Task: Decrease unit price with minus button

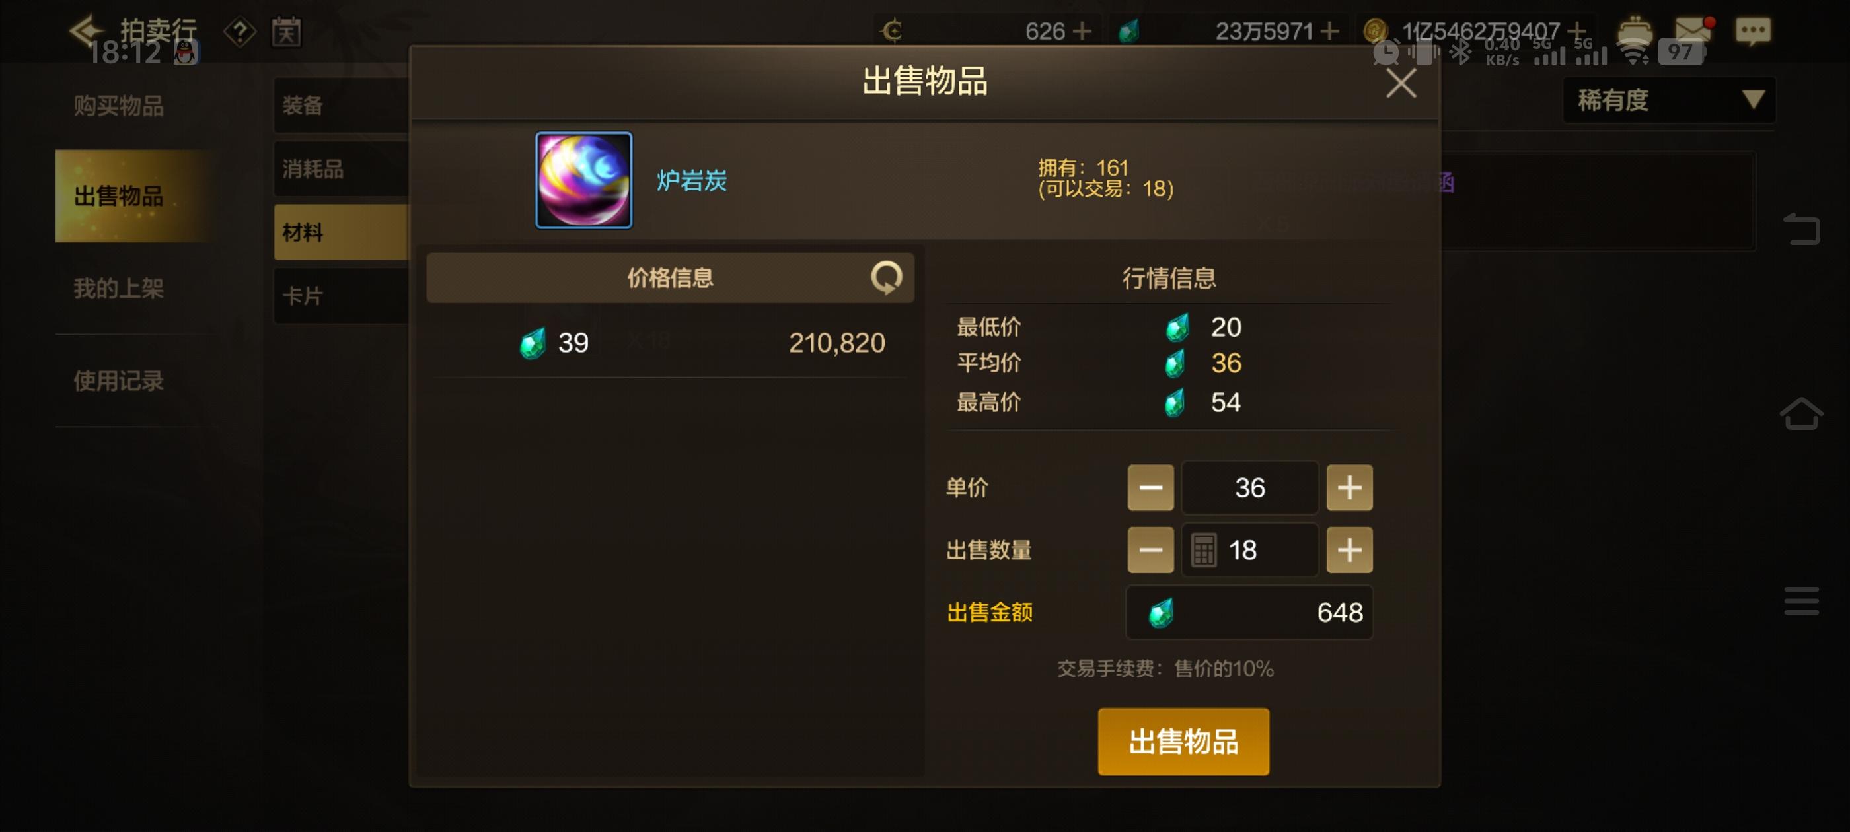Action: coord(1150,487)
